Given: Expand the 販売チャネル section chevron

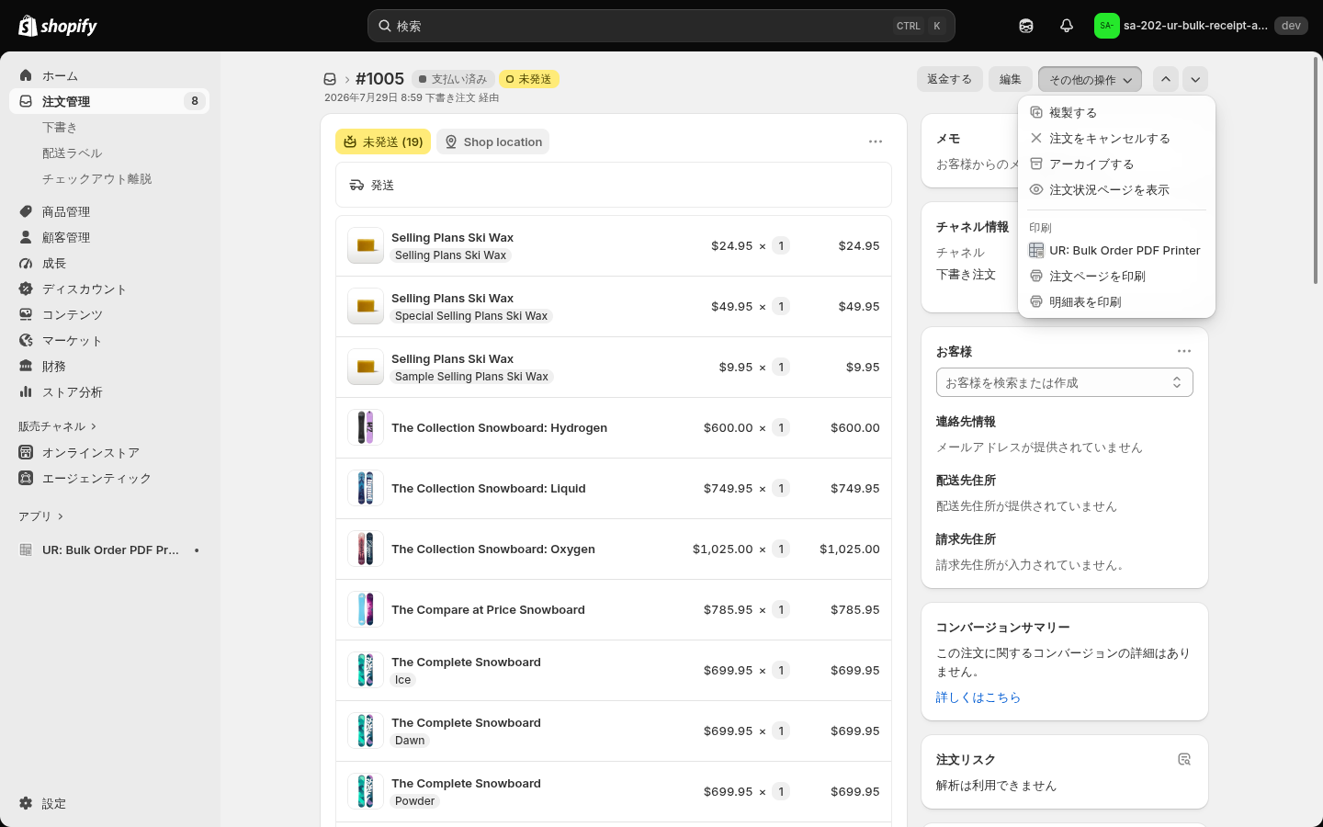Looking at the screenshot, I should [94, 426].
